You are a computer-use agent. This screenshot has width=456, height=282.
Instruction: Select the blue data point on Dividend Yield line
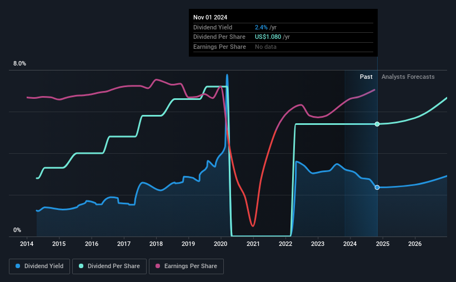[377, 188]
